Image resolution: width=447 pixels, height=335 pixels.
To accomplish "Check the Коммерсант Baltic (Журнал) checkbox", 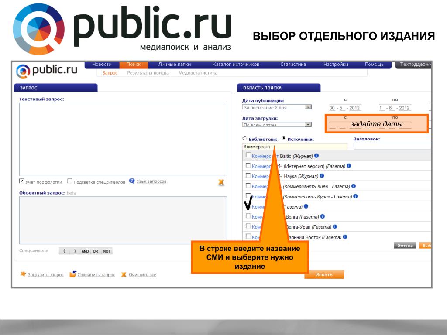I will pyautogui.click(x=248, y=155).
